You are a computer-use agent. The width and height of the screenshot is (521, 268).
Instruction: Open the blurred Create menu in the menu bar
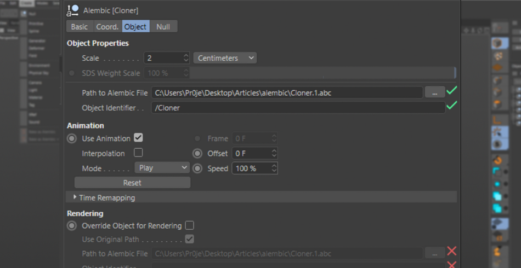pyautogui.click(x=26, y=3)
